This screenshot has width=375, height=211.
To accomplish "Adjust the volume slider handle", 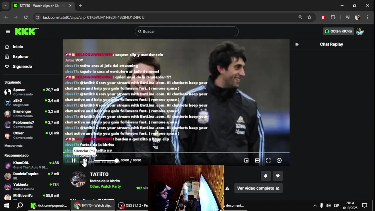I will pyautogui.click(x=117, y=160).
